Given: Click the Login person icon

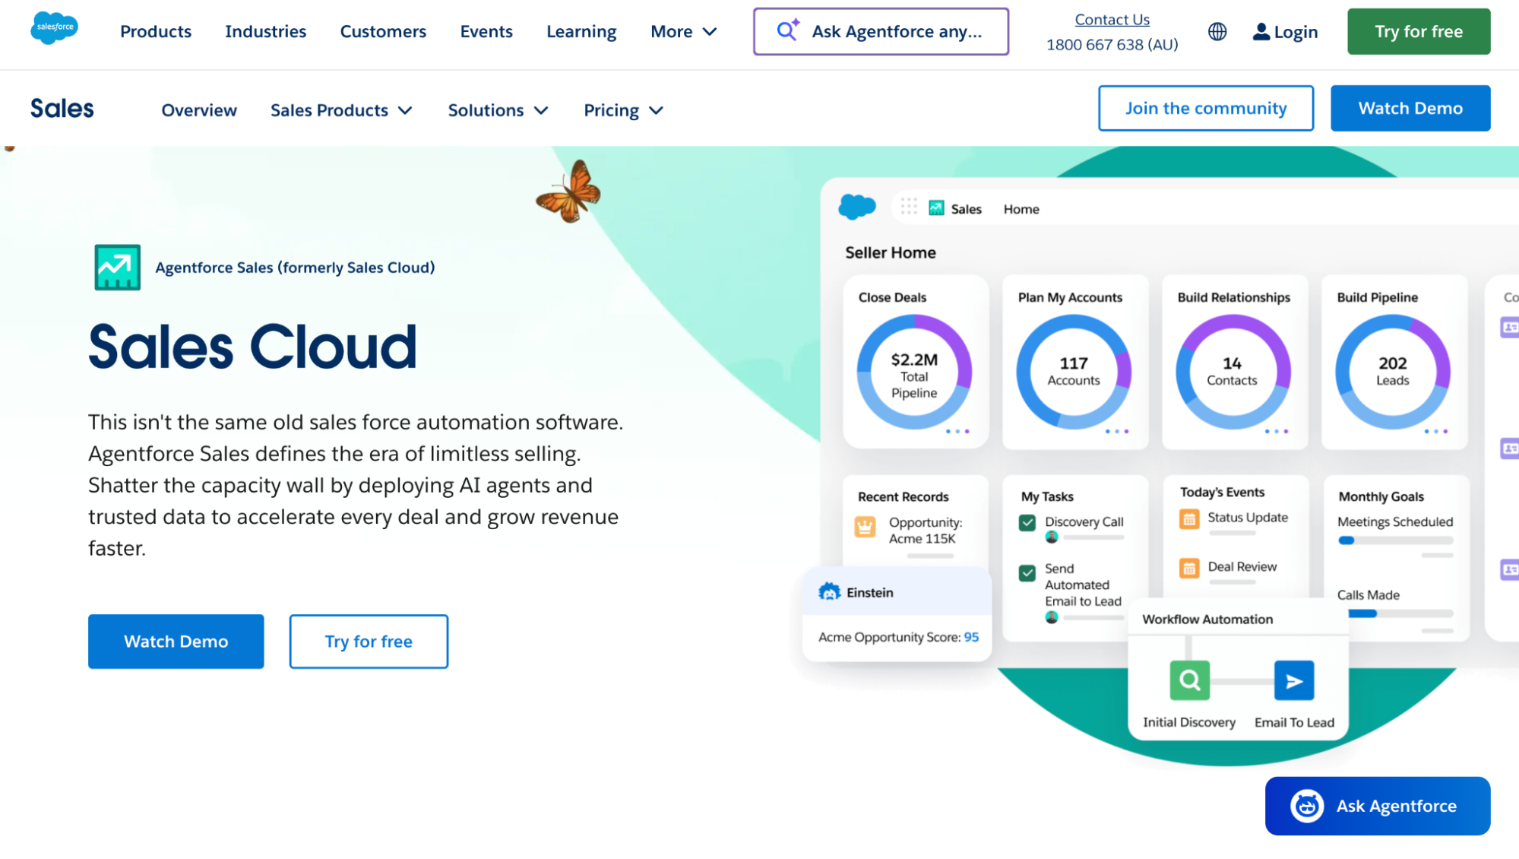Looking at the screenshot, I should point(1261,31).
